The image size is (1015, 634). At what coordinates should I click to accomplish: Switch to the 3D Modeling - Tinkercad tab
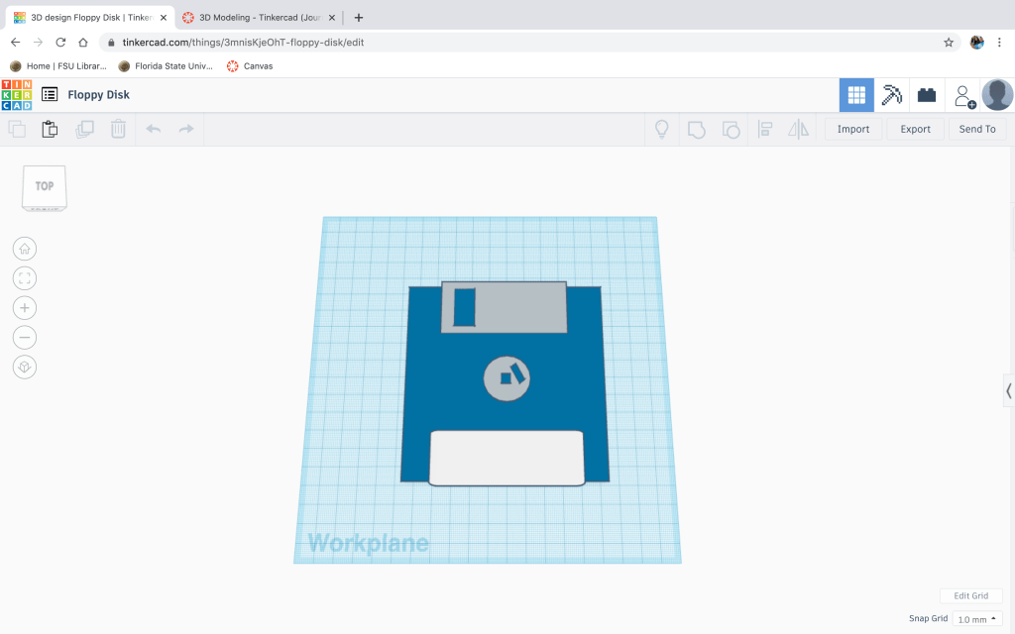[x=258, y=17]
